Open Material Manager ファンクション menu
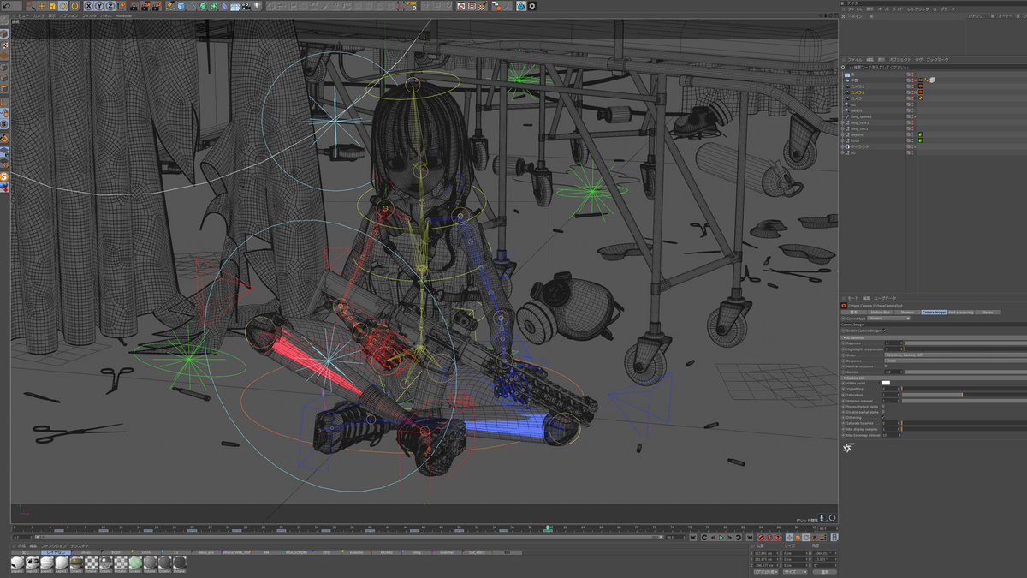This screenshot has height=578, width=1027. tap(52, 545)
